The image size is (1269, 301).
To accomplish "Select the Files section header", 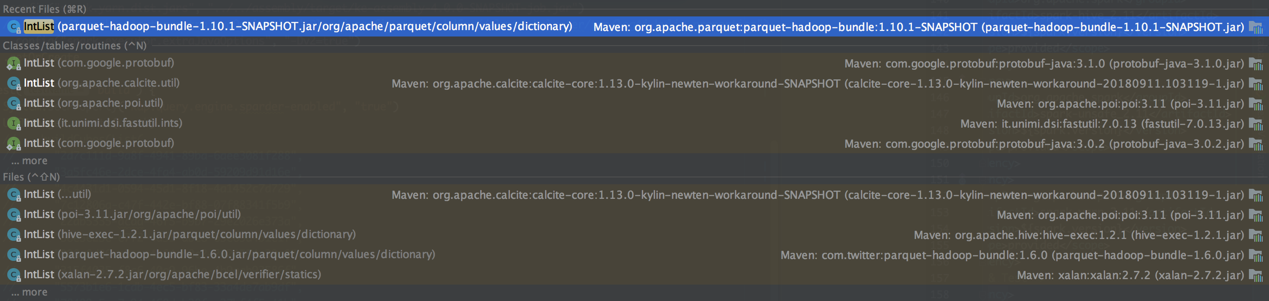I will [31, 176].
